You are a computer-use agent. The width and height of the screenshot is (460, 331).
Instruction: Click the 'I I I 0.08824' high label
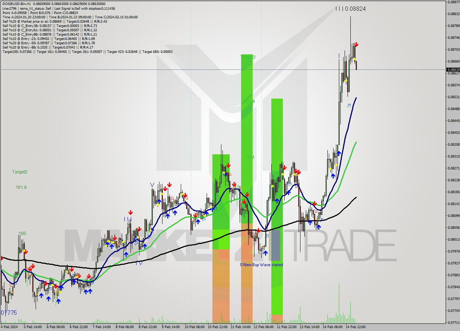click(x=350, y=9)
